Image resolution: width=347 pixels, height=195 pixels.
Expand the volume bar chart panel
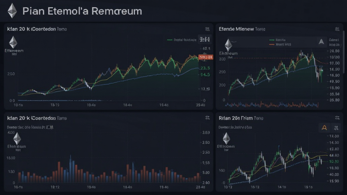click(x=207, y=117)
